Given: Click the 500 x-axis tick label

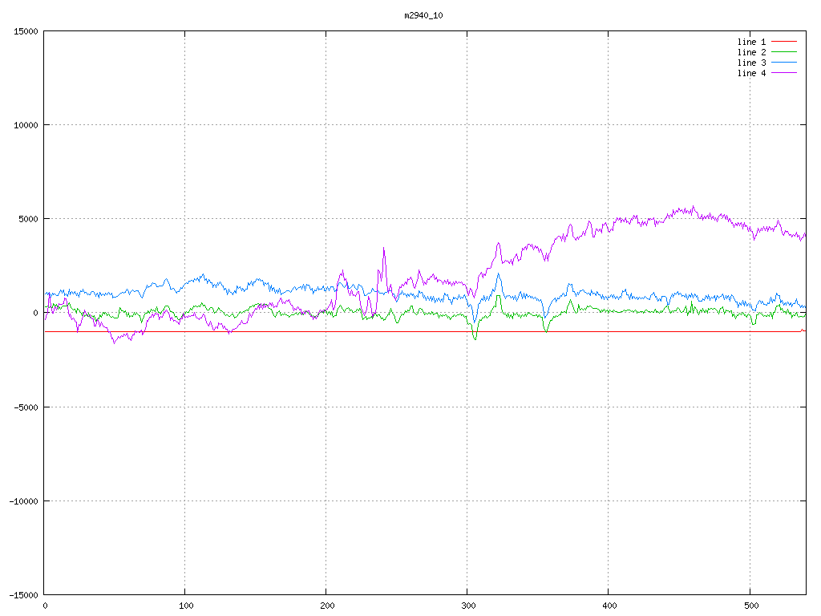Looking at the screenshot, I should [750, 606].
